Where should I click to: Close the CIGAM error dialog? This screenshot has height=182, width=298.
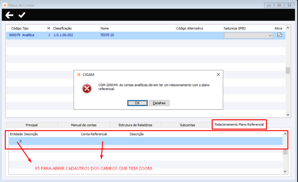pos(218,74)
